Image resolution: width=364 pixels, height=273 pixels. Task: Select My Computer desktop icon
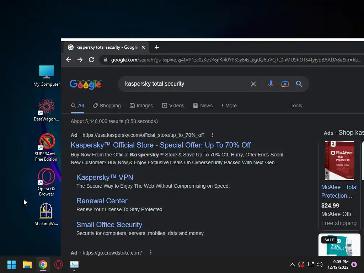[47, 76]
